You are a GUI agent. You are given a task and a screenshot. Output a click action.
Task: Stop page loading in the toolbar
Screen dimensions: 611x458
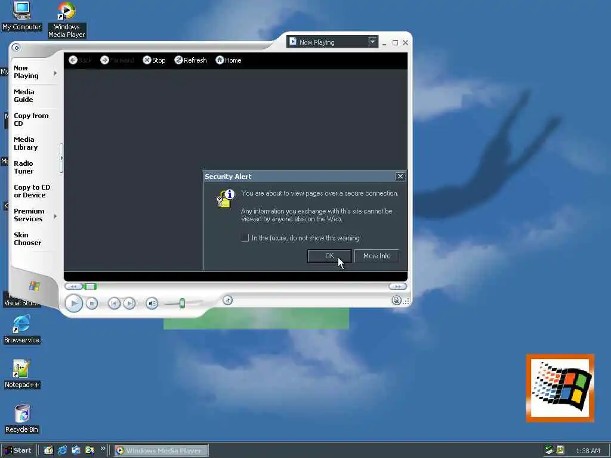coord(154,60)
